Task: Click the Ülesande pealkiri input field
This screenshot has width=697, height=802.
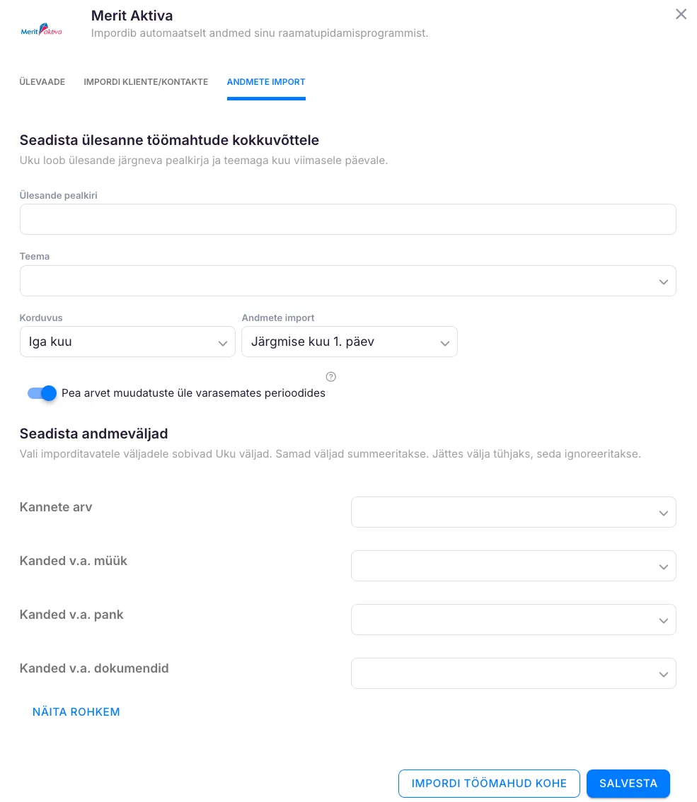Action: coord(347,219)
